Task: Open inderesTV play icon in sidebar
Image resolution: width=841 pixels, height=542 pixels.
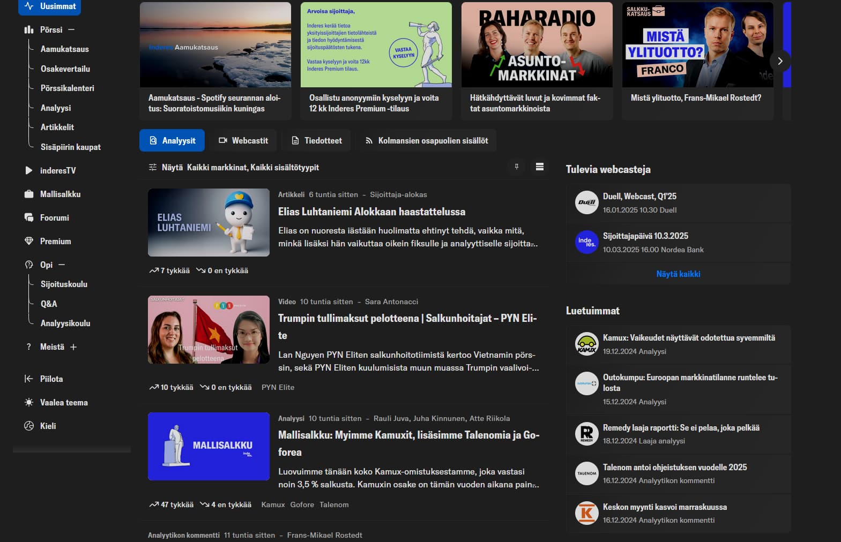Action: click(x=29, y=171)
